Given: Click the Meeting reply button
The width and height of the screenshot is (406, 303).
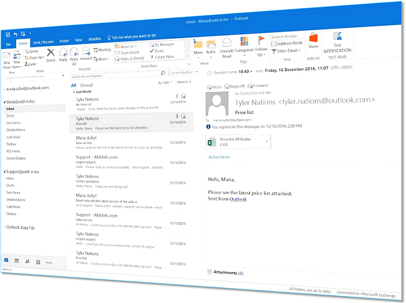Looking at the screenshot, I should (x=102, y=50).
